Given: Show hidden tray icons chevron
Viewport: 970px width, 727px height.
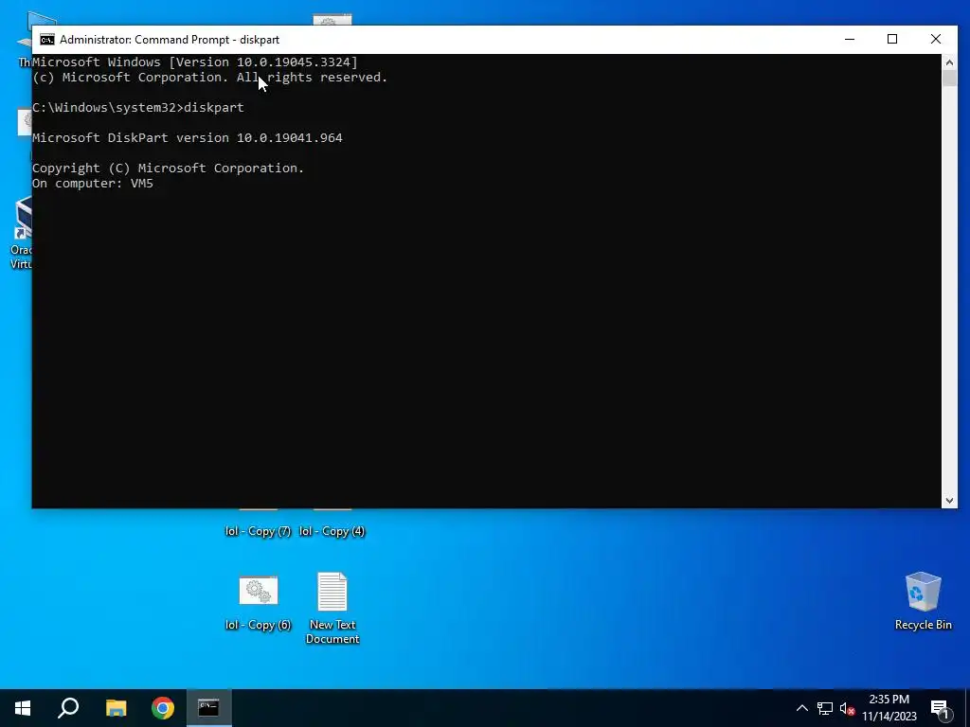Looking at the screenshot, I should pos(801,708).
